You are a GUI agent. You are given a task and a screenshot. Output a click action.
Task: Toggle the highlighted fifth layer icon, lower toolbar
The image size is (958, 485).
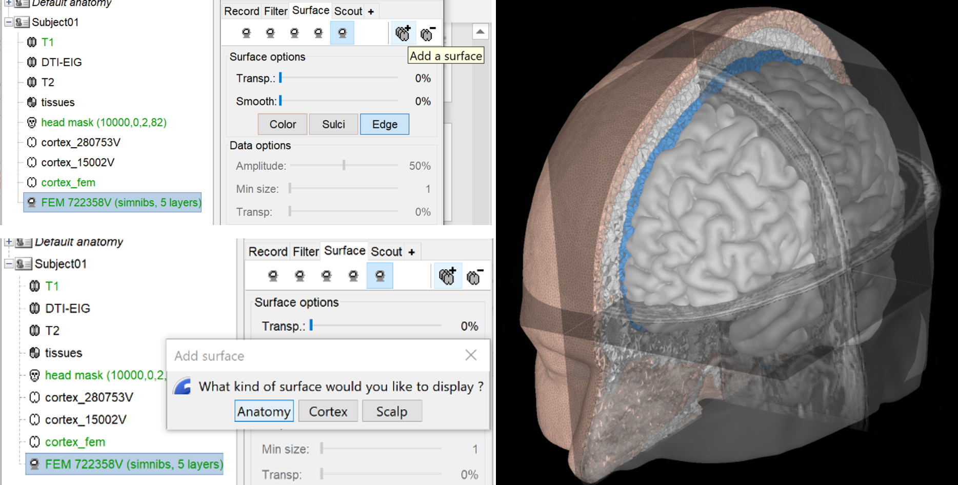point(380,276)
